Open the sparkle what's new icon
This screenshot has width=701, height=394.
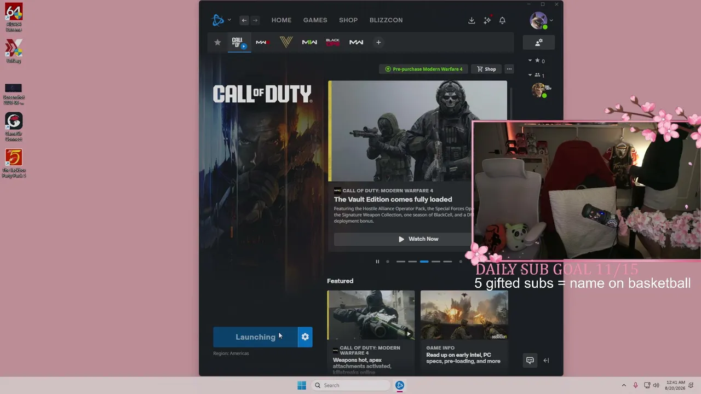(x=487, y=20)
